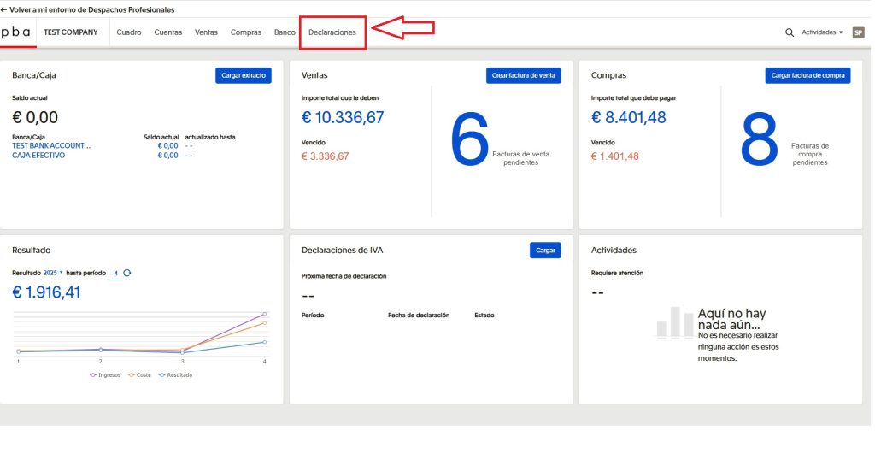875x460 pixels.
Task: Click Cargar factura de compra button
Action: coord(807,75)
